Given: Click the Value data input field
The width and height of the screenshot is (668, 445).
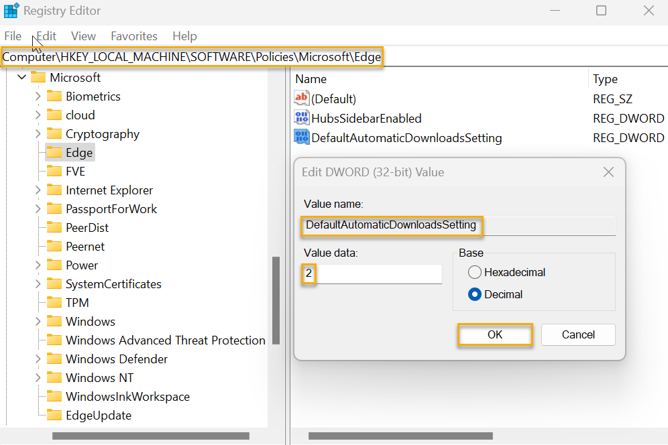Looking at the screenshot, I should (372, 274).
